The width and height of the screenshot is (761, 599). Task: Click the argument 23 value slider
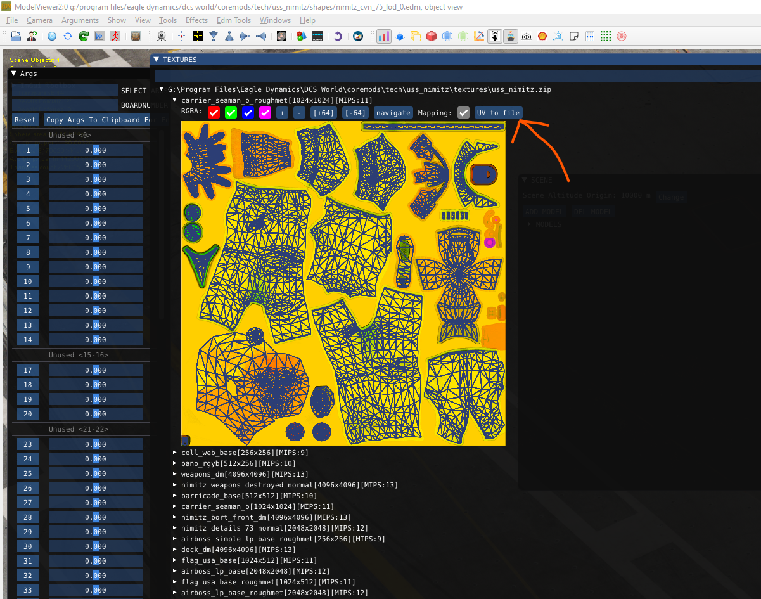pyautogui.click(x=96, y=444)
